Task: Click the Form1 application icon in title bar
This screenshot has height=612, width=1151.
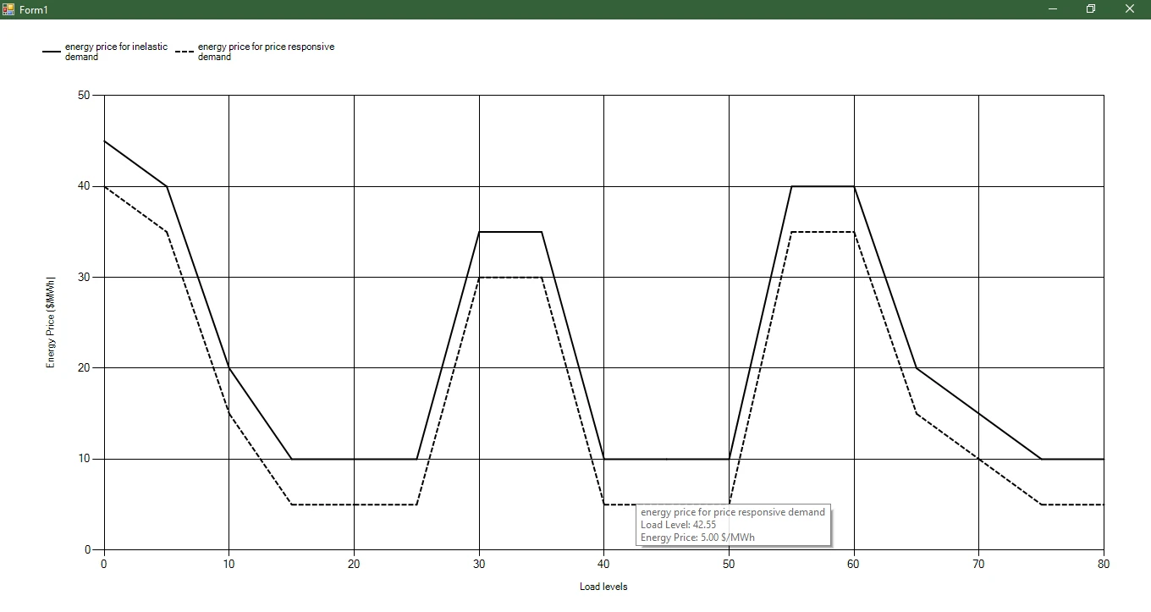Action: click(x=8, y=9)
